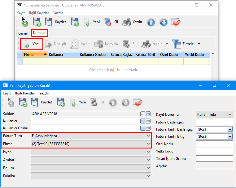
Task: Click the Filtrele funnel icon
Action: [x=177, y=44]
